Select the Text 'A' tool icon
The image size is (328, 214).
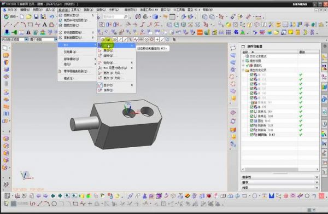(45, 25)
